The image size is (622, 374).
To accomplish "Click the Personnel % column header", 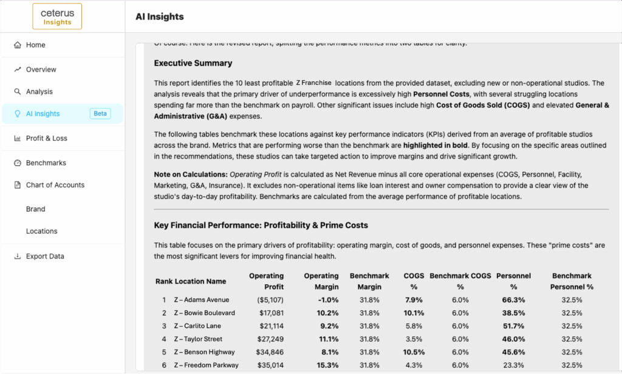I will [513, 281].
